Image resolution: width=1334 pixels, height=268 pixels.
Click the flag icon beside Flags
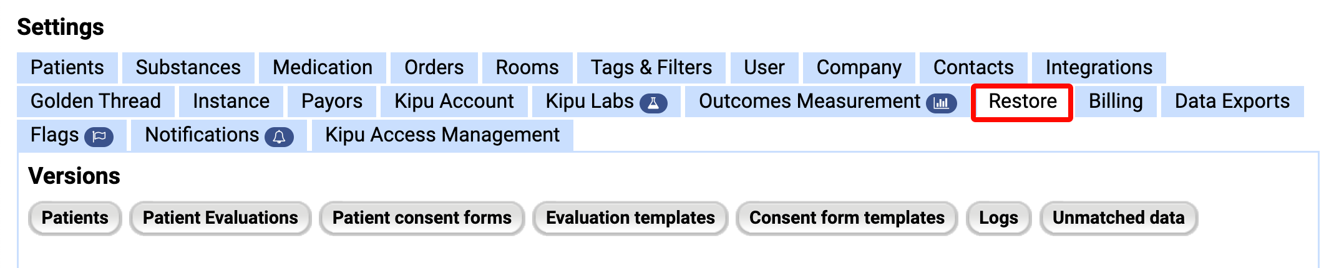[99, 136]
